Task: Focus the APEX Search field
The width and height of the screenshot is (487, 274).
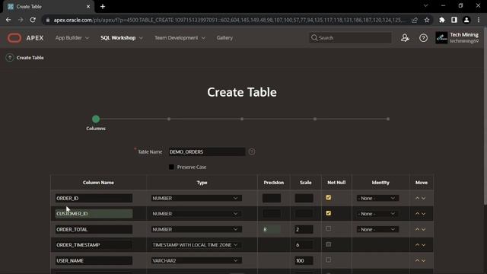Action: 350,37
